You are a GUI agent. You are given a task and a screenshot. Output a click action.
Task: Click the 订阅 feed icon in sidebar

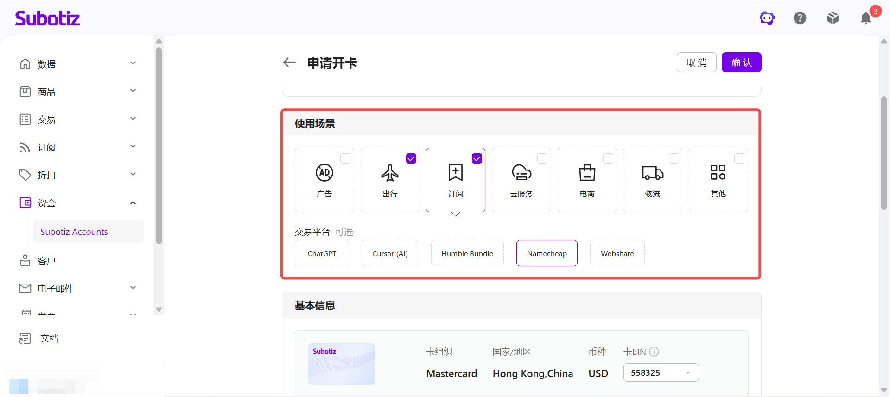25,147
